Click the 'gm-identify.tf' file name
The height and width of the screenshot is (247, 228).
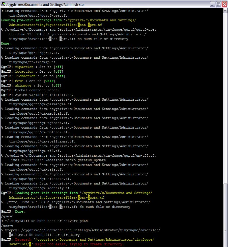pos(58,188)
